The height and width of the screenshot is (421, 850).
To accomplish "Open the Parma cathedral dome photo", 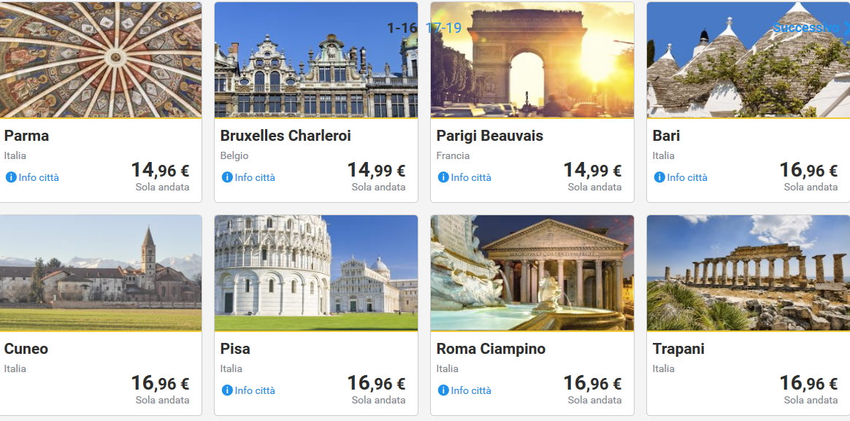I will click(x=101, y=60).
